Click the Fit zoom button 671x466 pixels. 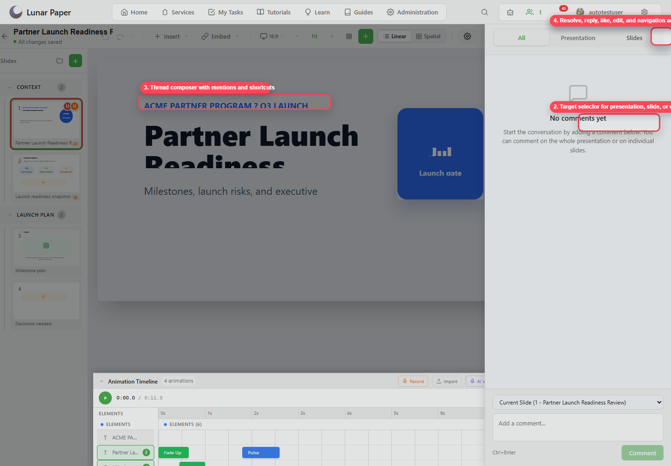coord(315,36)
